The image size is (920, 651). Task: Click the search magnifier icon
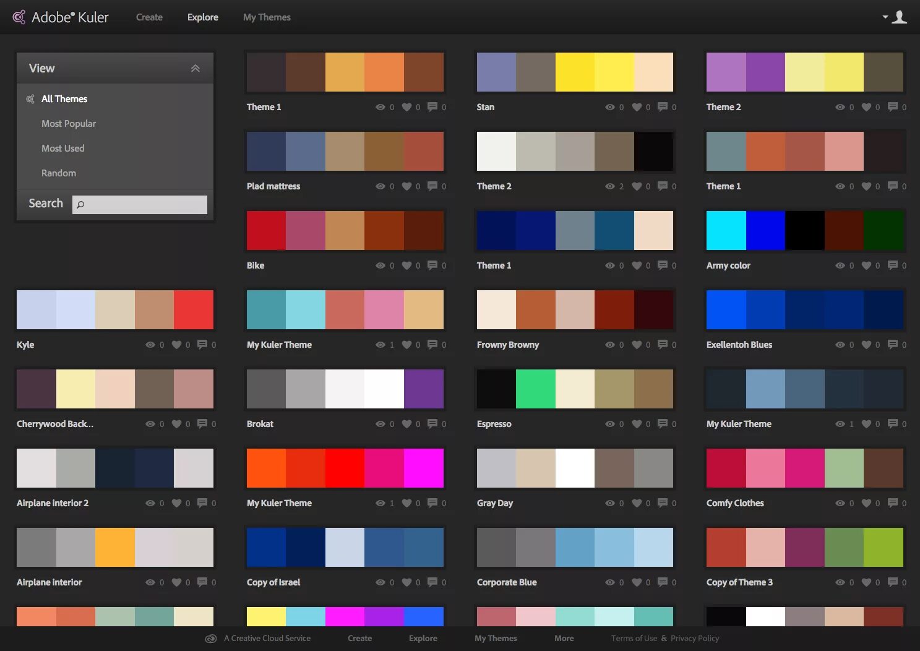click(x=81, y=204)
